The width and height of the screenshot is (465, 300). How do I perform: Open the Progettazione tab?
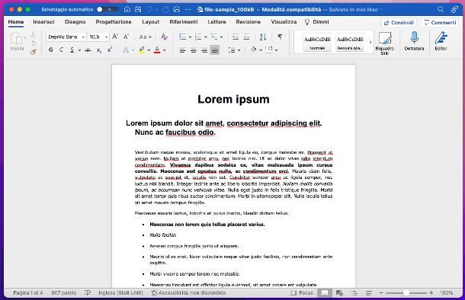(x=114, y=22)
